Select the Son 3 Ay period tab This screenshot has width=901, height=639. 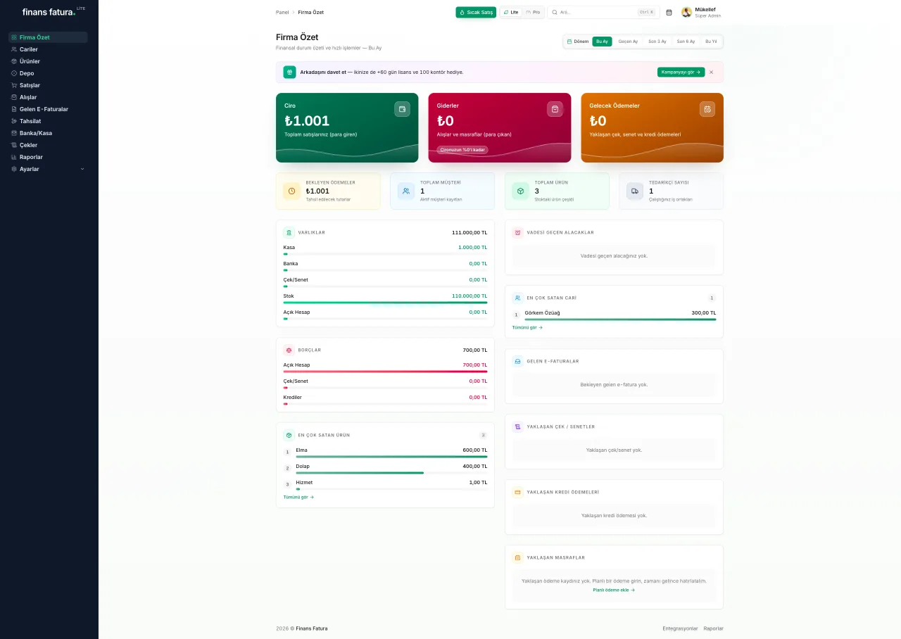coord(657,42)
